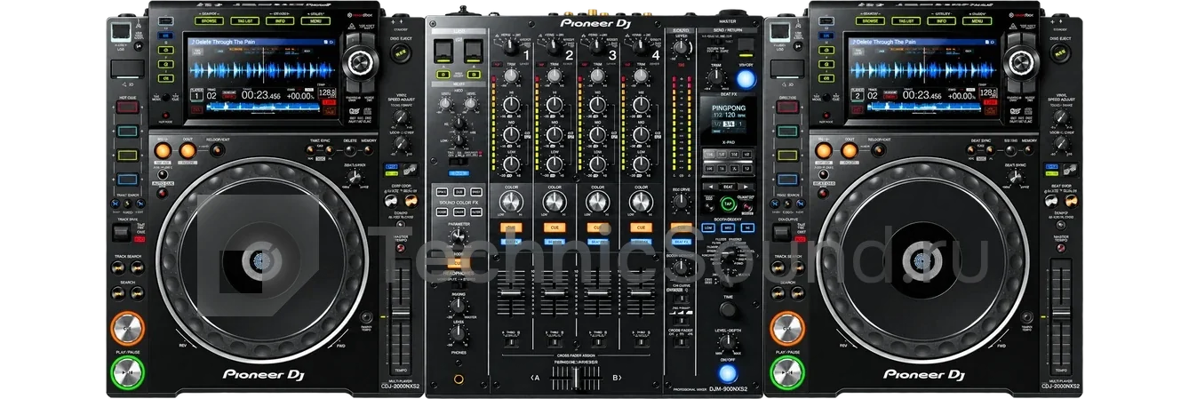Click channel 1 TRIM knob
The height and width of the screenshot is (399, 1189).
pyautogui.click(x=512, y=78)
